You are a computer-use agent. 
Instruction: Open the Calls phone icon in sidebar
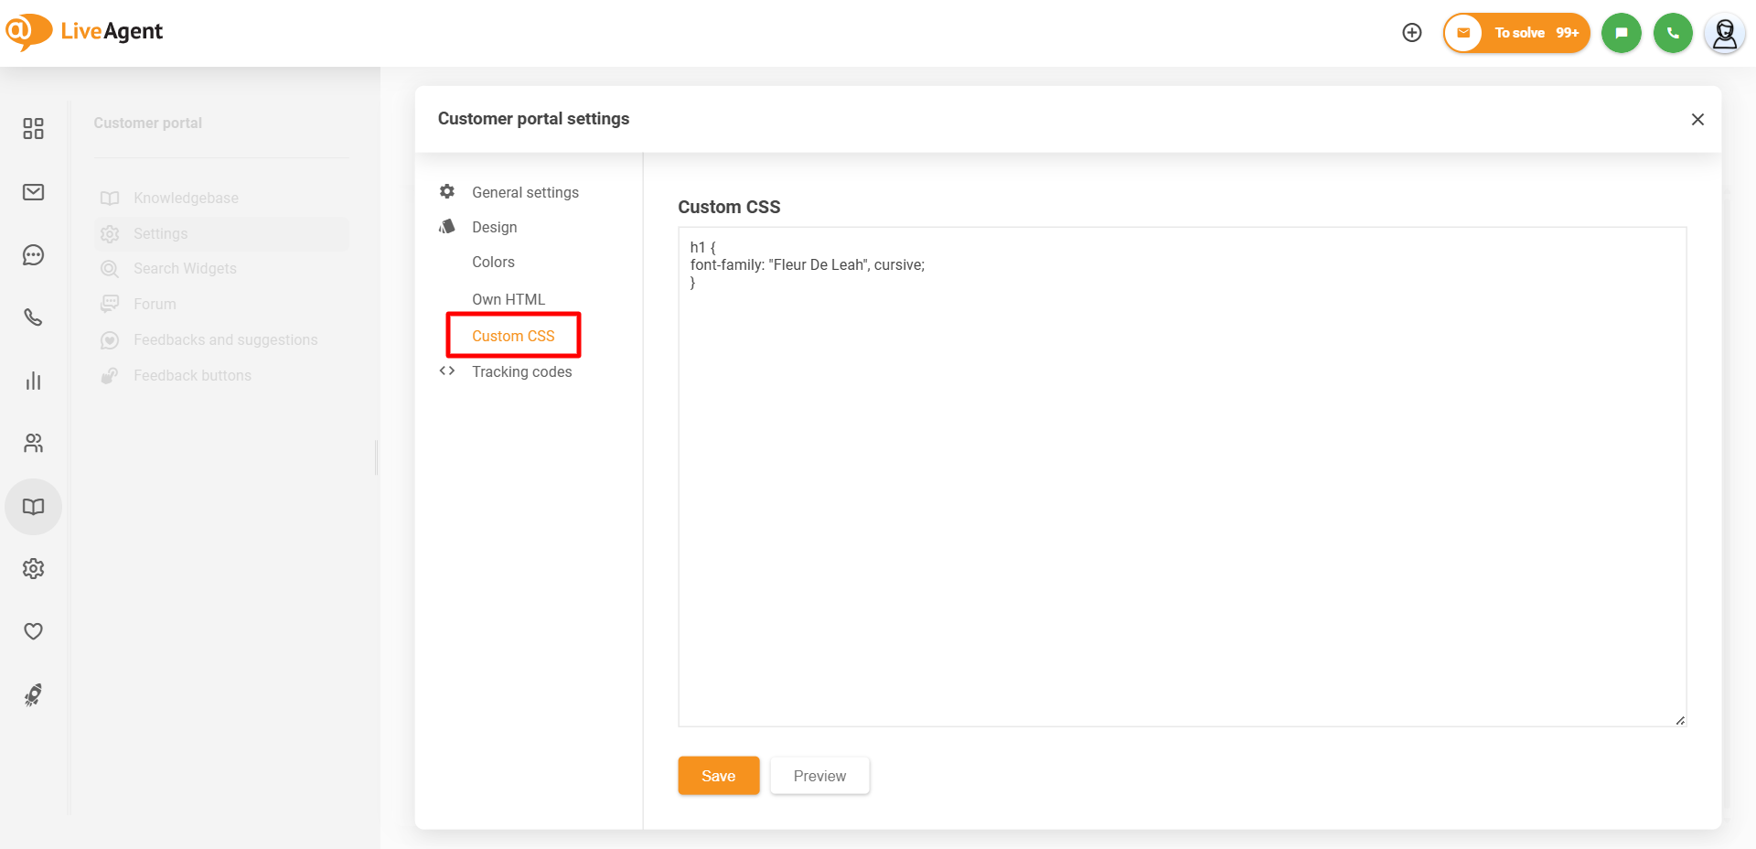point(33,317)
